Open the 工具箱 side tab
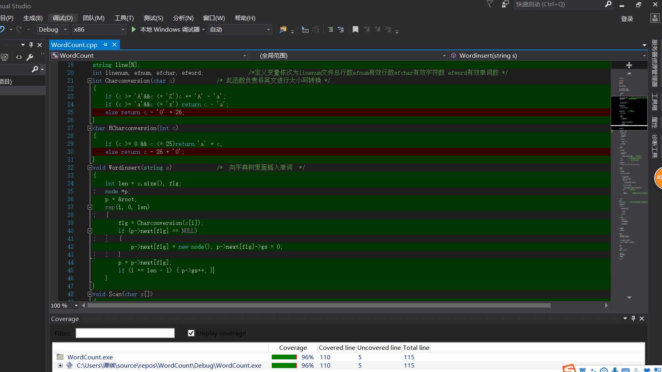Image resolution: width=662 pixels, height=372 pixels. click(655, 102)
